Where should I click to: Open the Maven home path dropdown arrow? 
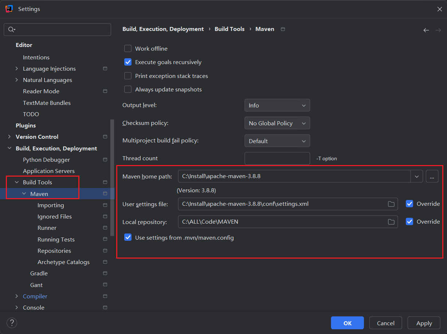click(416, 176)
